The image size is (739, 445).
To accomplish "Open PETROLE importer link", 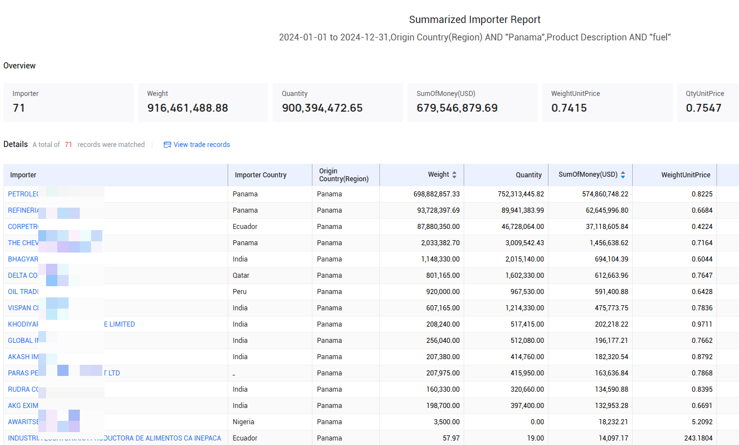I will [x=24, y=194].
